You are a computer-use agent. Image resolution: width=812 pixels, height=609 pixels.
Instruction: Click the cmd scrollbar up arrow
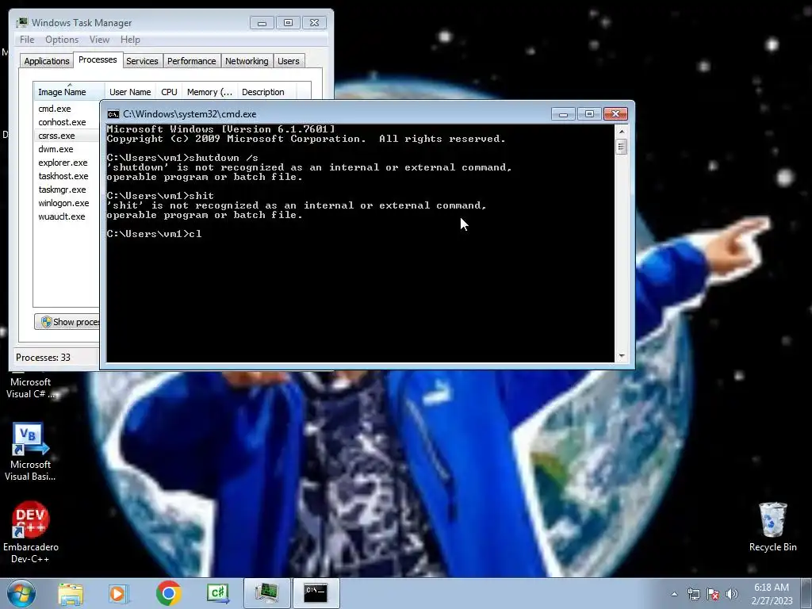(x=622, y=132)
